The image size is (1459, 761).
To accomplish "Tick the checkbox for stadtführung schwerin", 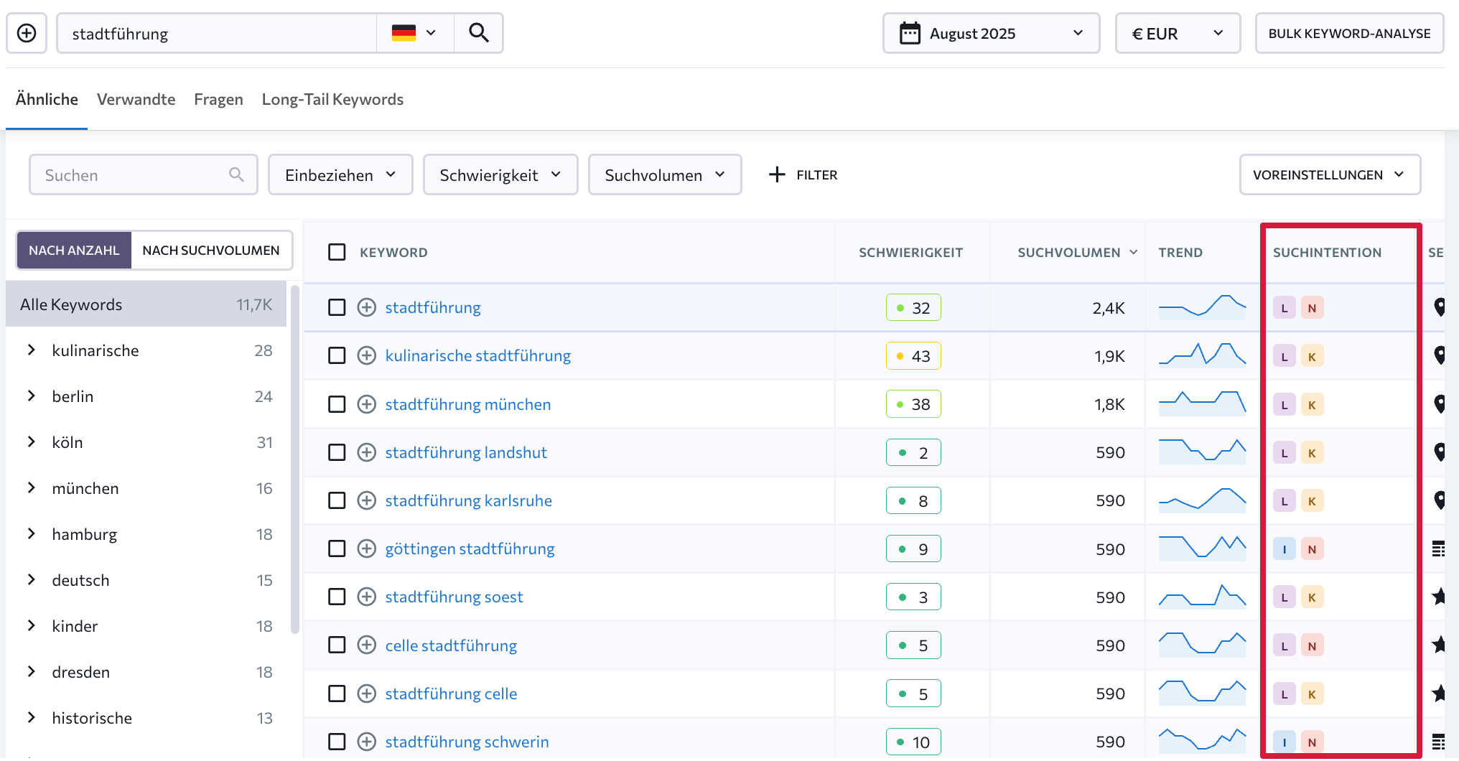I will [337, 742].
